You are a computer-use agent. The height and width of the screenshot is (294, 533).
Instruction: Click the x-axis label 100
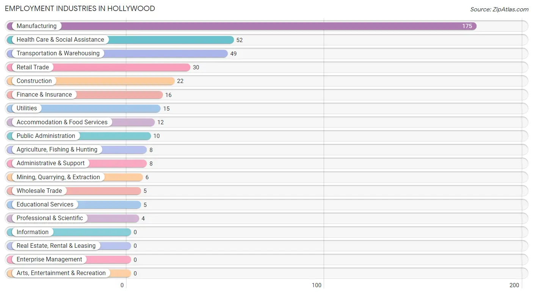pos(317,285)
